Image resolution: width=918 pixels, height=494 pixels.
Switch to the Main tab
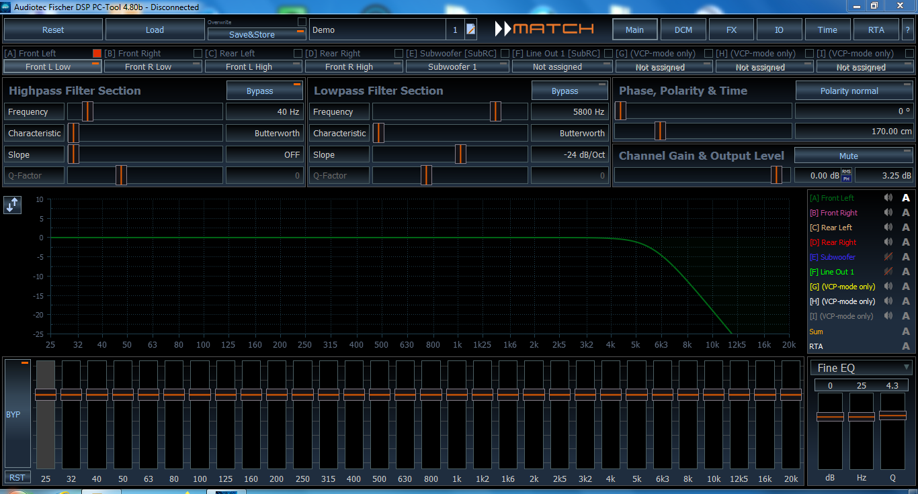point(634,30)
